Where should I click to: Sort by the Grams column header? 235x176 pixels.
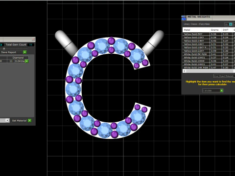pyautogui.click(x=216, y=30)
